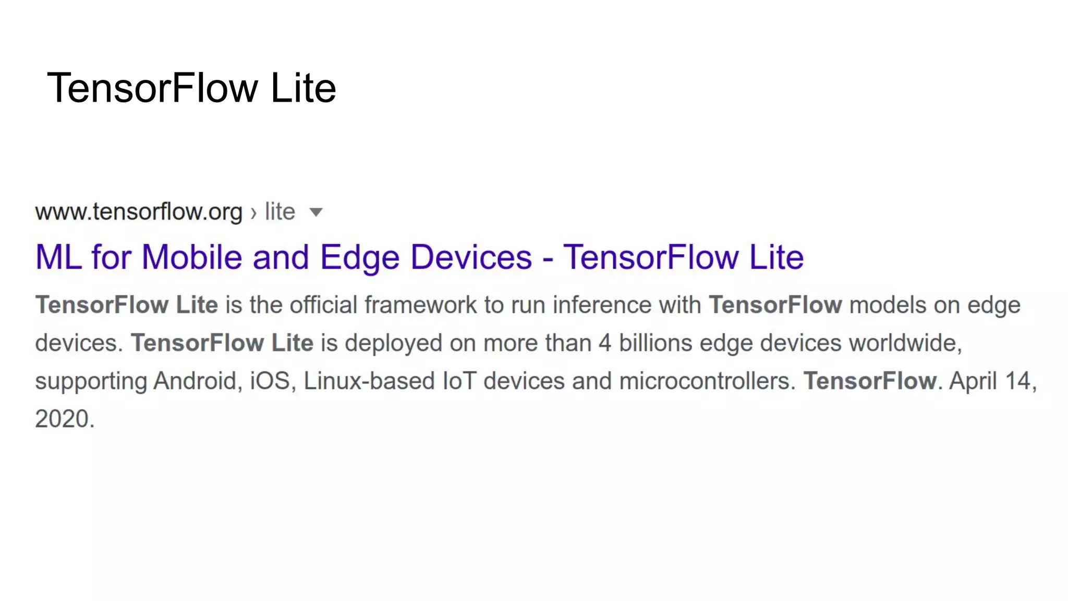Click the www.tensorflow.org URL text
1068x601 pixels.
coord(139,212)
